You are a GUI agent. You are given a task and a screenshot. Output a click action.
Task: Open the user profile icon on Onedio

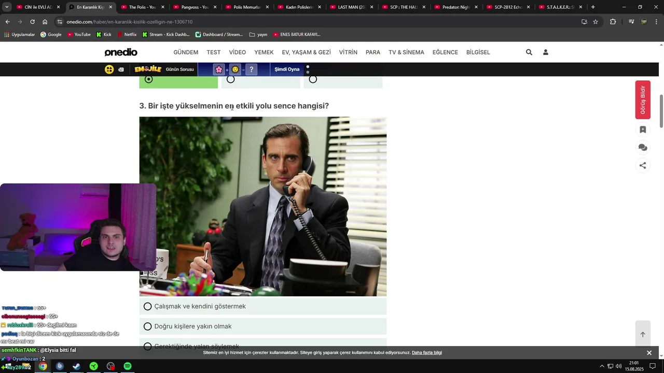point(545,52)
